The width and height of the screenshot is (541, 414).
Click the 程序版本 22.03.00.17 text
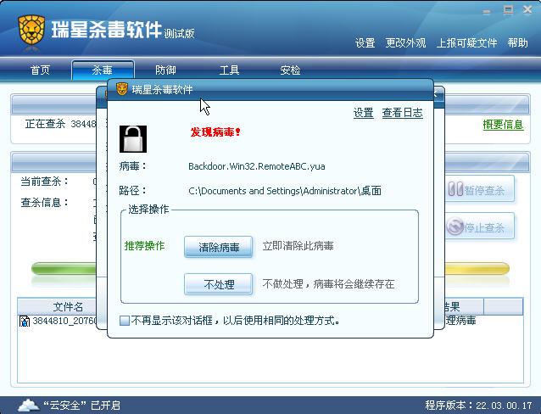click(478, 405)
